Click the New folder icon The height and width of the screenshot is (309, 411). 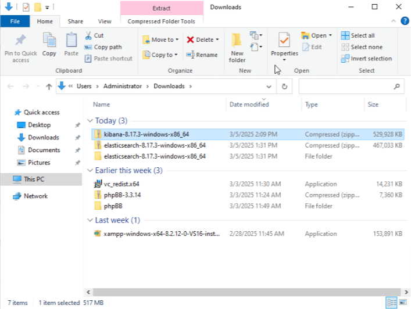237,41
